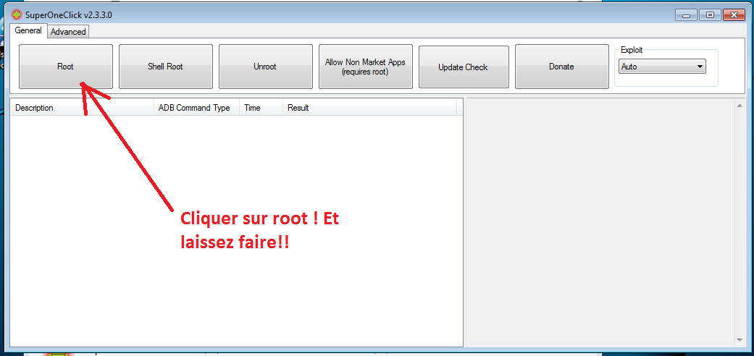Switch to the Advanced tab

(68, 32)
